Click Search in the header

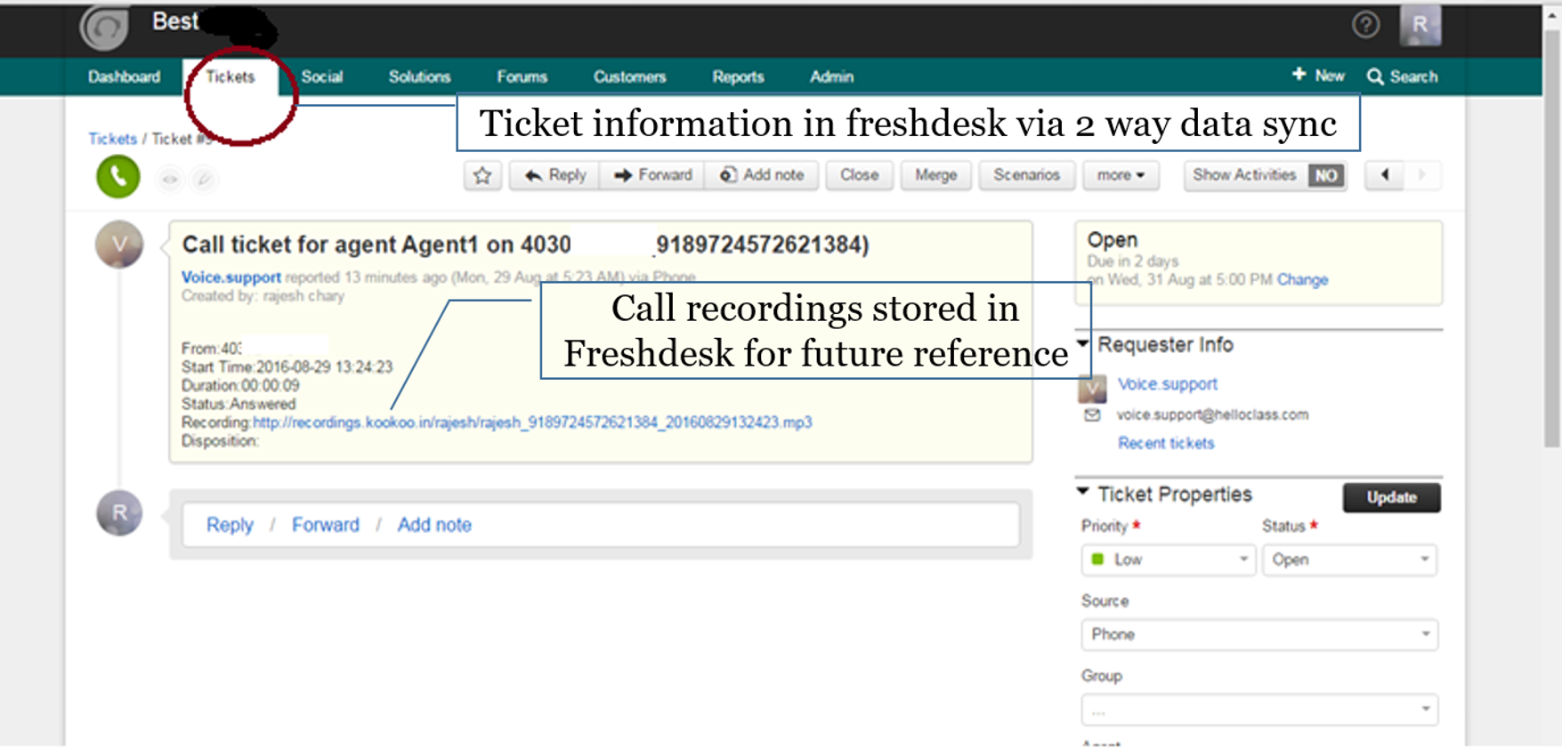(x=1403, y=76)
